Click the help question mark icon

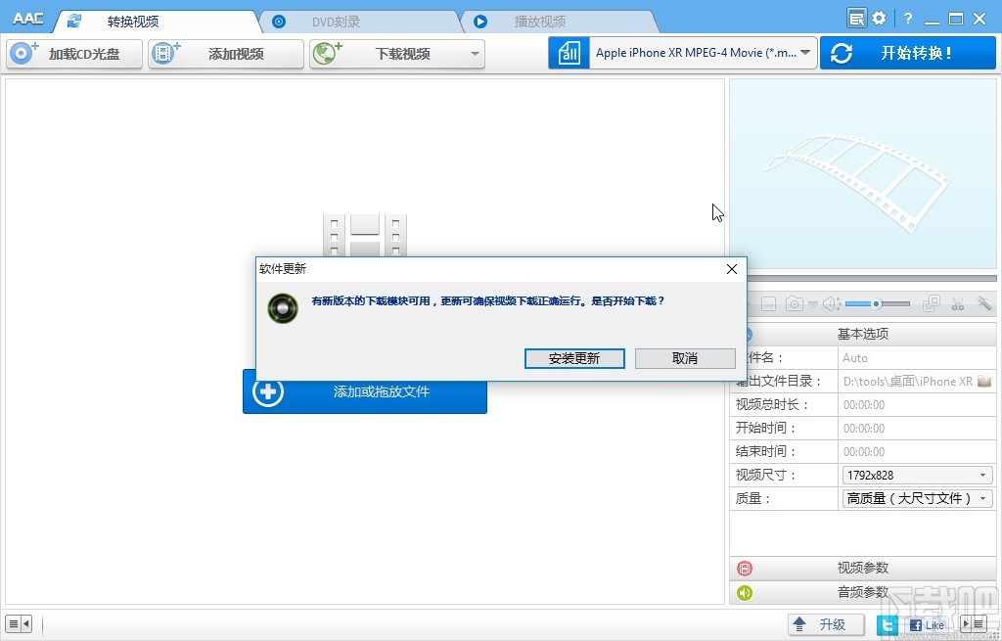(x=906, y=17)
